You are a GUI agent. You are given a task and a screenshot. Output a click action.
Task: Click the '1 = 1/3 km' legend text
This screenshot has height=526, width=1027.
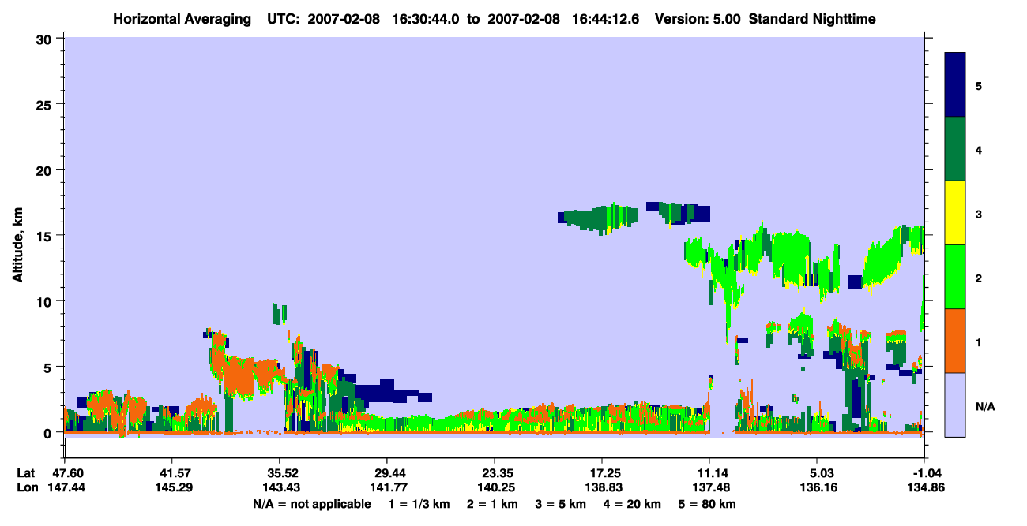pyautogui.click(x=418, y=504)
